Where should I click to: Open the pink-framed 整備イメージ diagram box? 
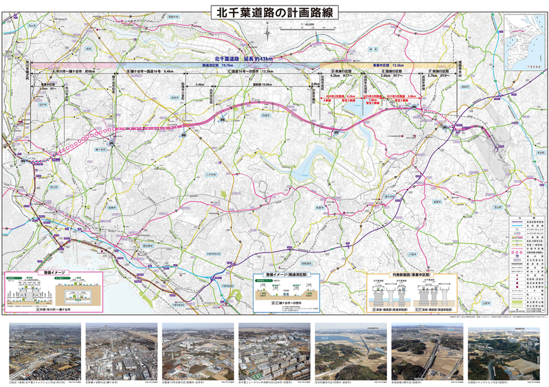(54, 291)
